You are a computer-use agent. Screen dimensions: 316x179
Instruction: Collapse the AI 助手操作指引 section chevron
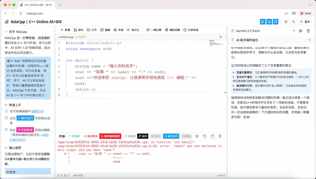(310, 40)
